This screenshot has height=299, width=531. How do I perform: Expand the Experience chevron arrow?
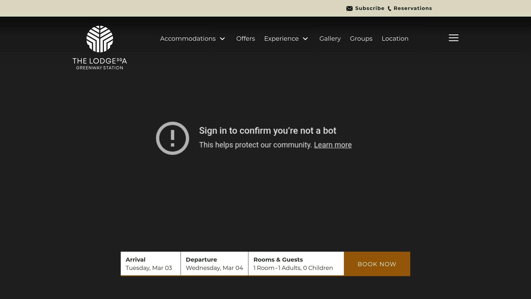pyautogui.click(x=305, y=39)
